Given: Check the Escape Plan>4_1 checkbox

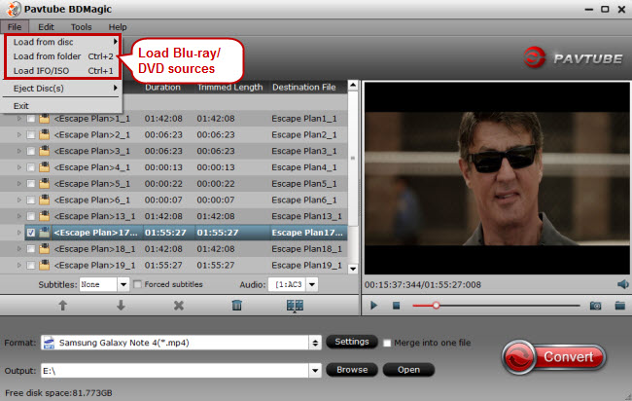Looking at the screenshot, I should click(31, 167).
